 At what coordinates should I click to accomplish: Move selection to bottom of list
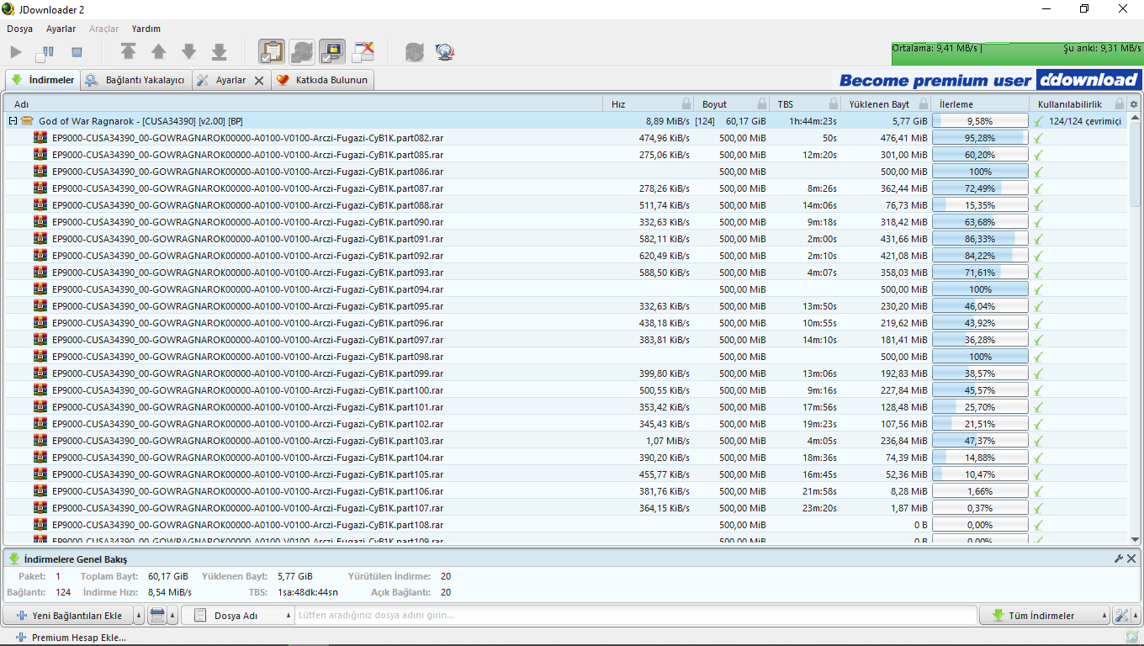coord(219,52)
